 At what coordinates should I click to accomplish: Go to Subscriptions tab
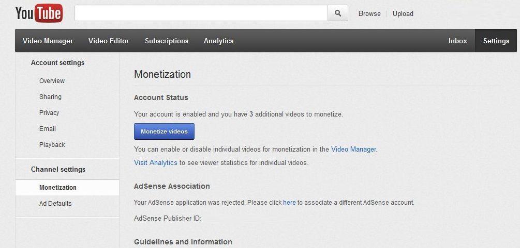click(167, 41)
